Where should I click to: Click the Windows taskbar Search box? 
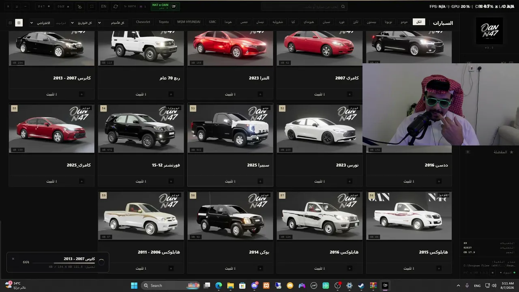(171, 286)
